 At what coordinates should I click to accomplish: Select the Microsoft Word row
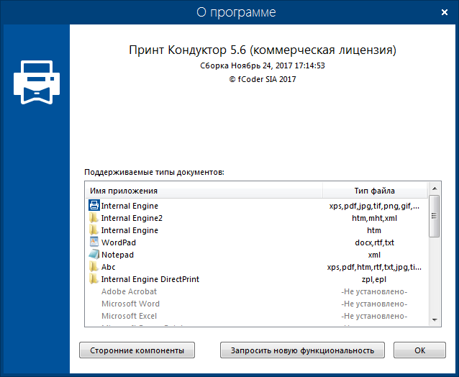tap(257, 304)
